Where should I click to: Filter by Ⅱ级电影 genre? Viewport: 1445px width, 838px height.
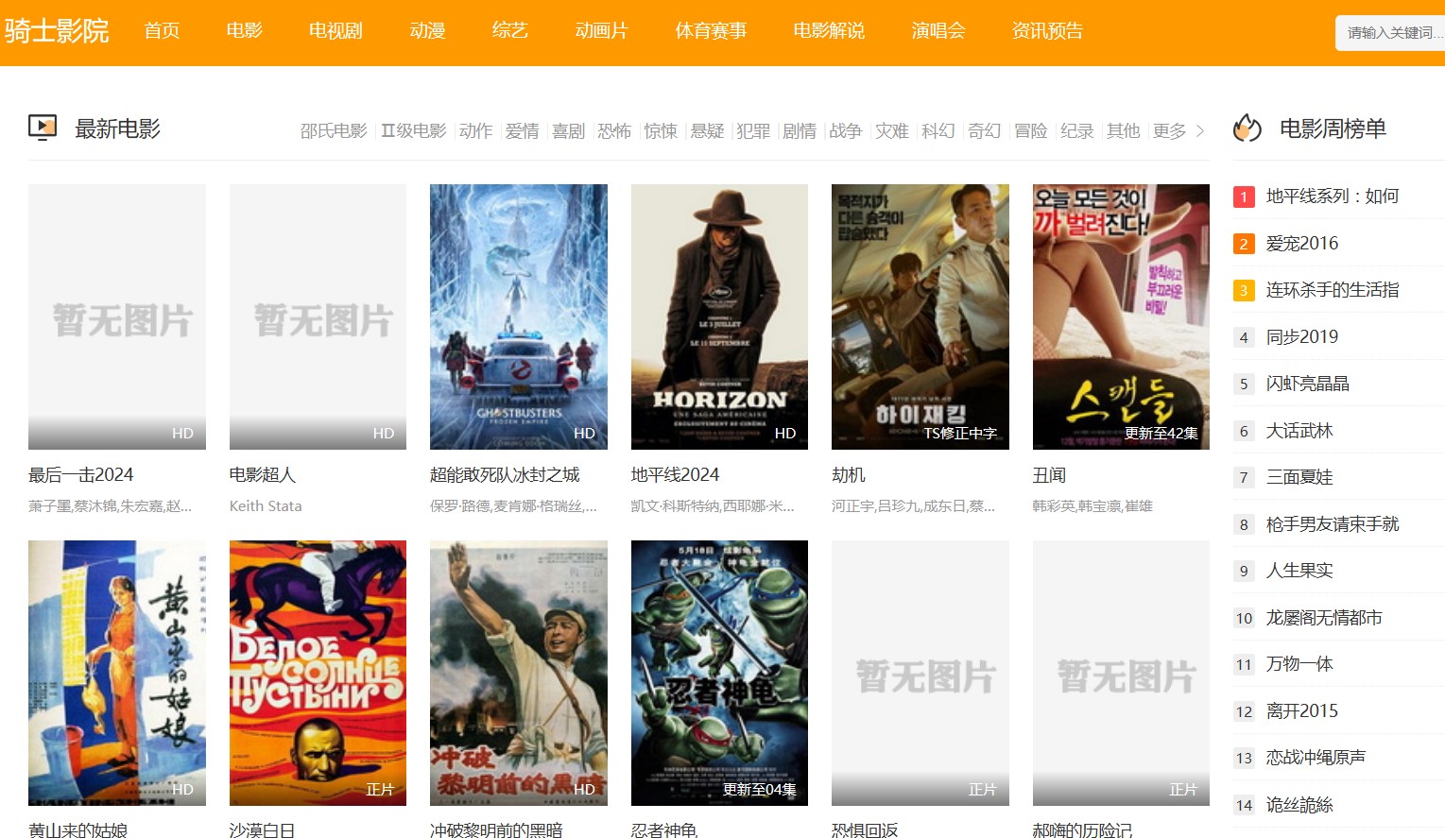(x=413, y=130)
